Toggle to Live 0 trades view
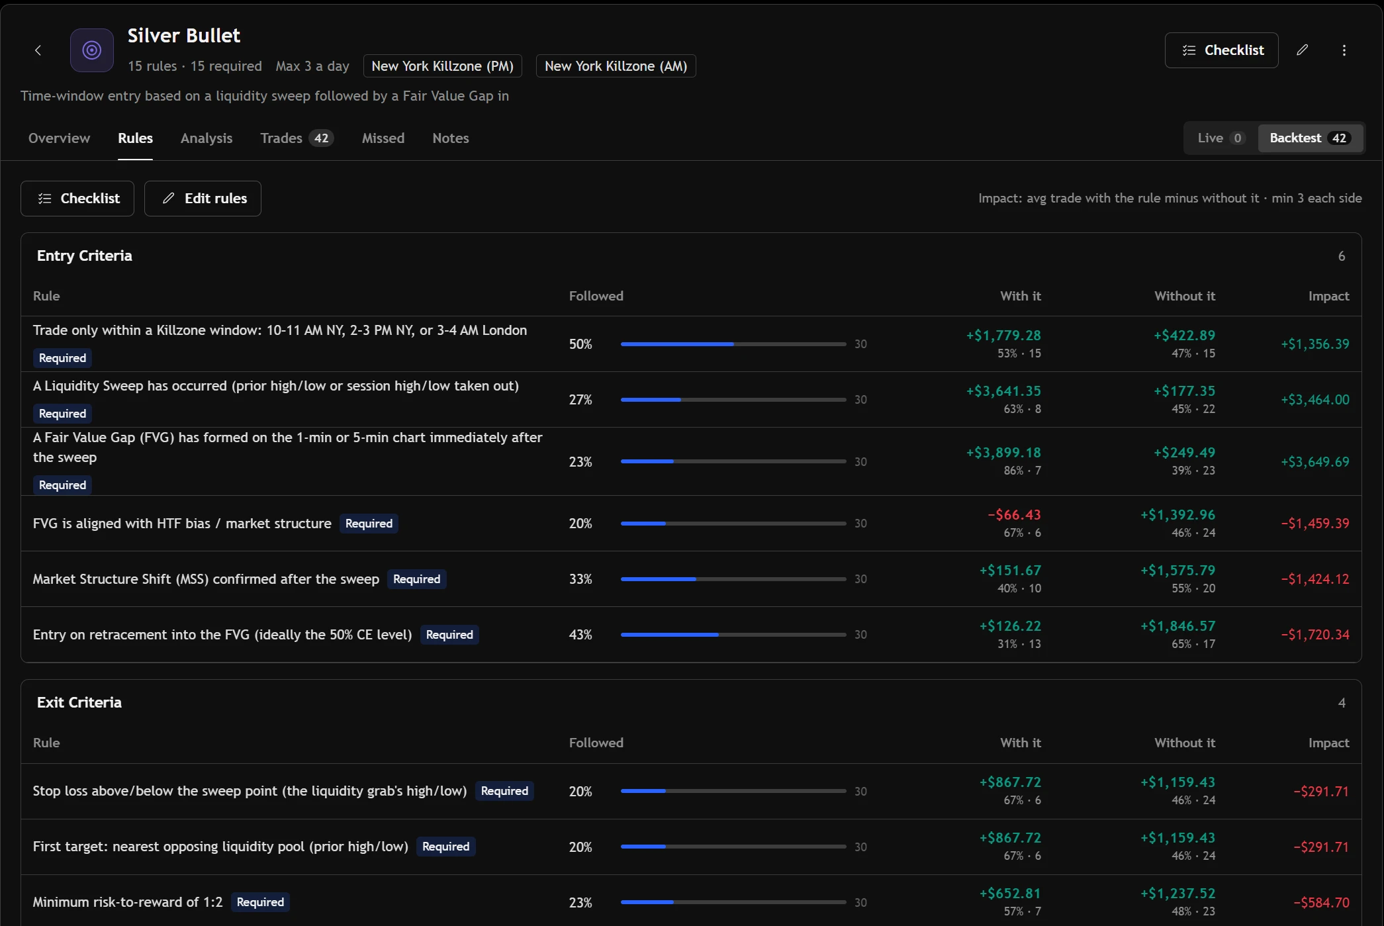1384x926 pixels. (1221, 138)
